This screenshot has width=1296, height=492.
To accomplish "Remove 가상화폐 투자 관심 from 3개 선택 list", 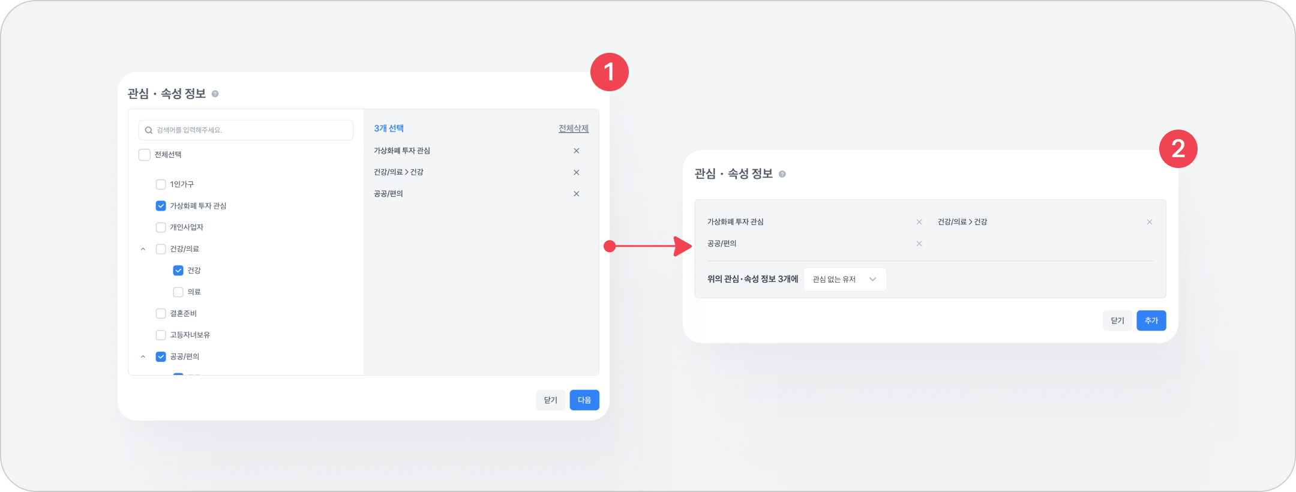I will [576, 151].
